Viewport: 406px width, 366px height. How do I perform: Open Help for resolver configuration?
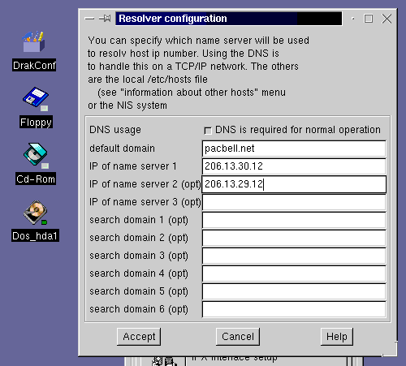(337, 337)
